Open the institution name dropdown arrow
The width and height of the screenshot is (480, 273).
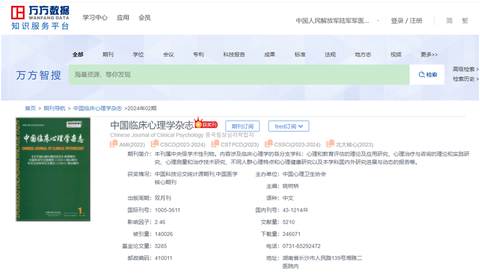(378, 21)
